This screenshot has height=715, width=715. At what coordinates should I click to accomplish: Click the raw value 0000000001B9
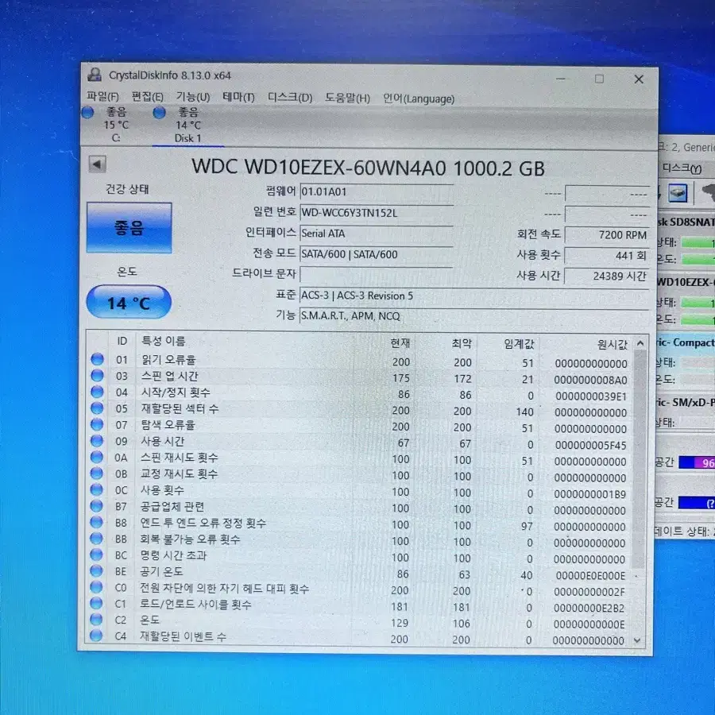[x=590, y=494]
